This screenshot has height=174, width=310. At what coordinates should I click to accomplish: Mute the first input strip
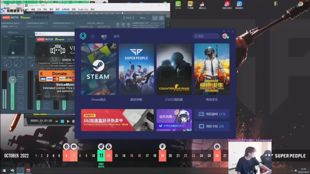coord(21,108)
